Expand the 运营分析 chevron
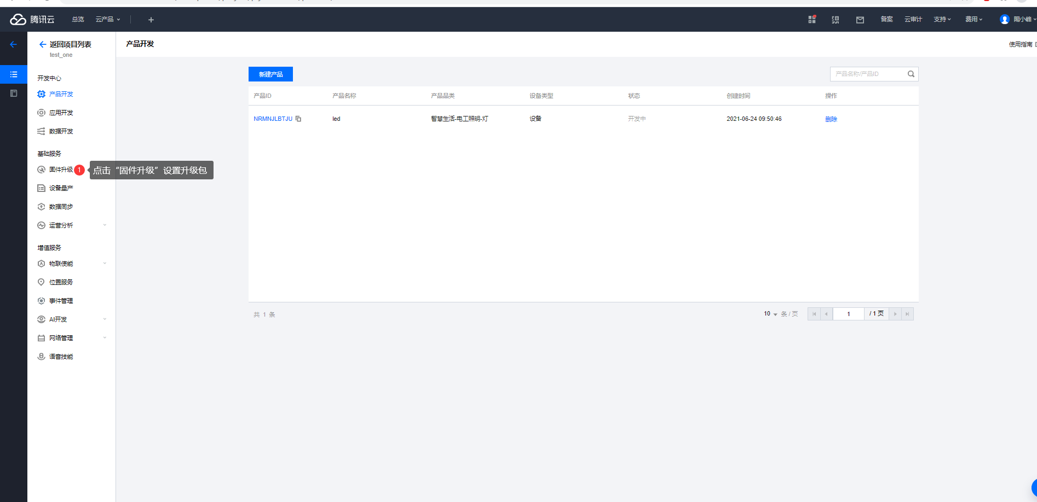 point(105,225)
